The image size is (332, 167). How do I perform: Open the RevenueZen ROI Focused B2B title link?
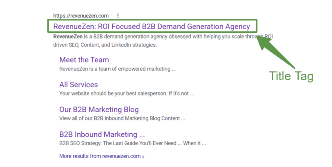152,27
